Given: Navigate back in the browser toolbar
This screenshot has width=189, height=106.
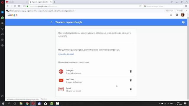Looking at the screenshot, I should coord(7,6).
